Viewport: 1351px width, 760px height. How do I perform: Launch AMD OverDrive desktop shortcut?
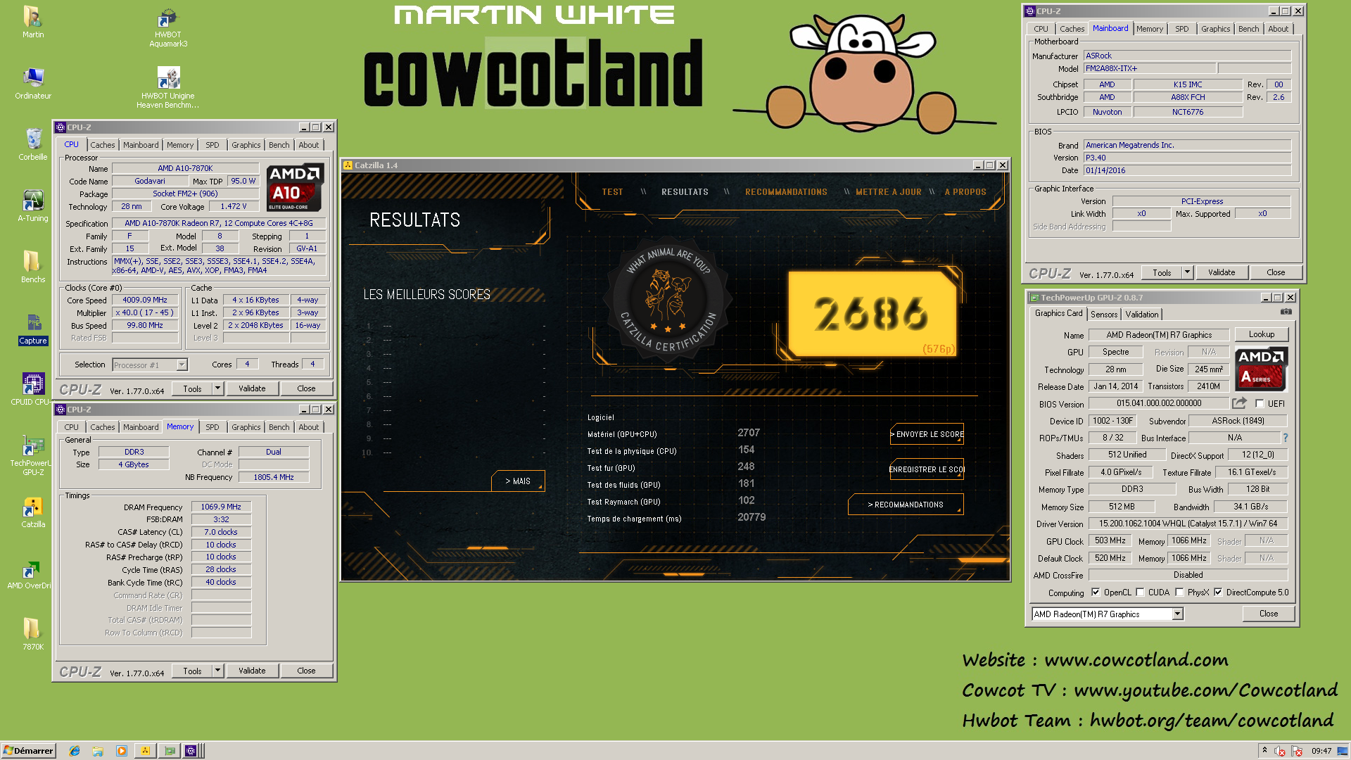click(30, 573)
